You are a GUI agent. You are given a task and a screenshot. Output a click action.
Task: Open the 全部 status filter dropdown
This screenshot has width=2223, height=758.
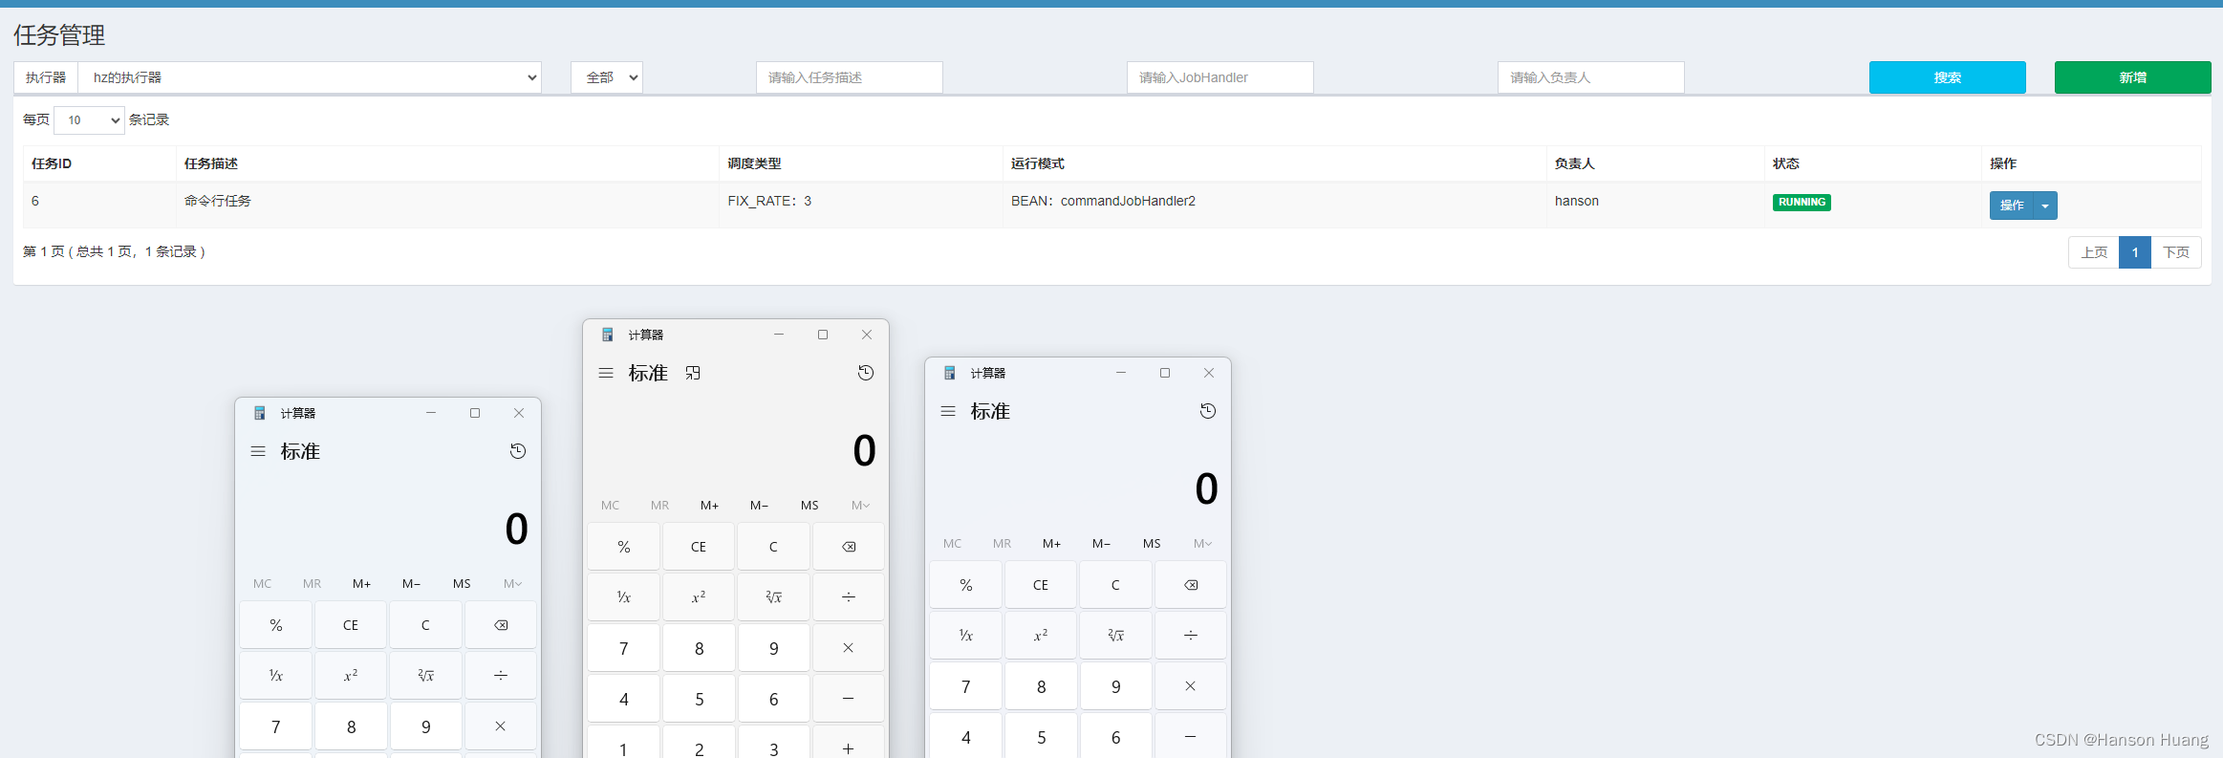(607, 77)
